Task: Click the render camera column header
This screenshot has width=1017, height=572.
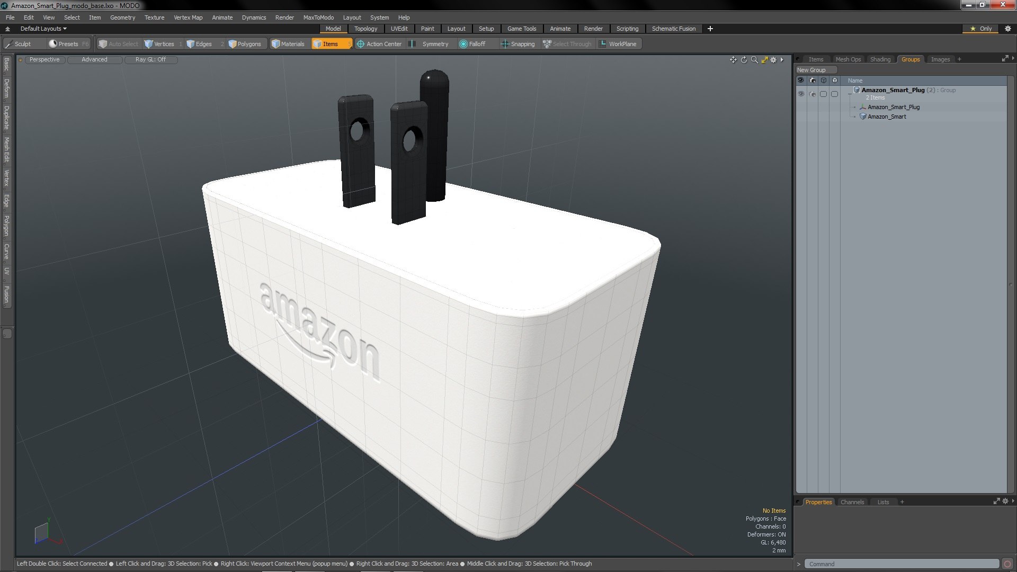Action: tap(813, 81)
